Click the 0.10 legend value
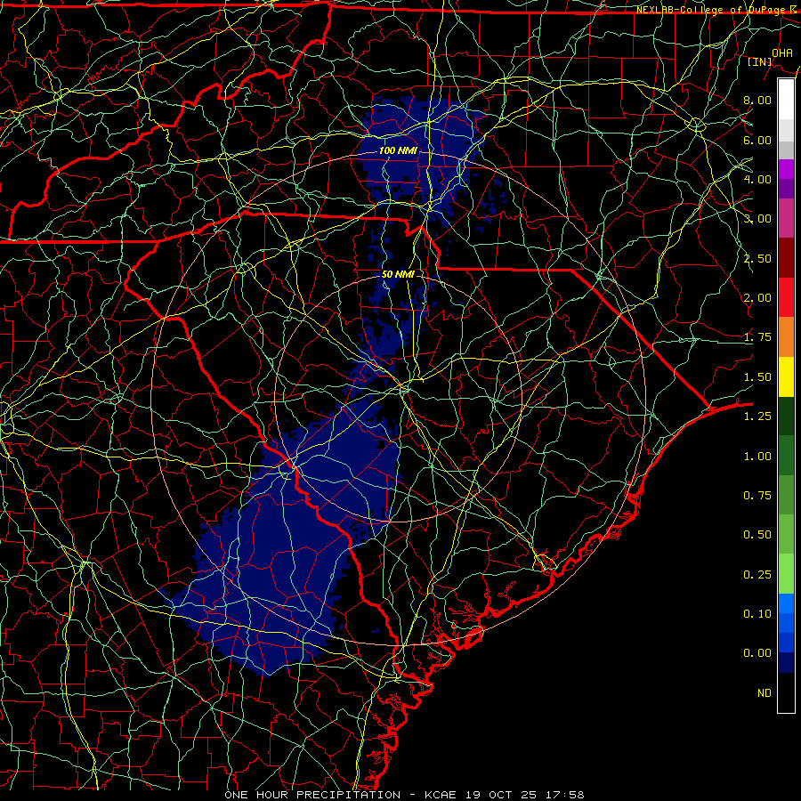 coord(757,614)
